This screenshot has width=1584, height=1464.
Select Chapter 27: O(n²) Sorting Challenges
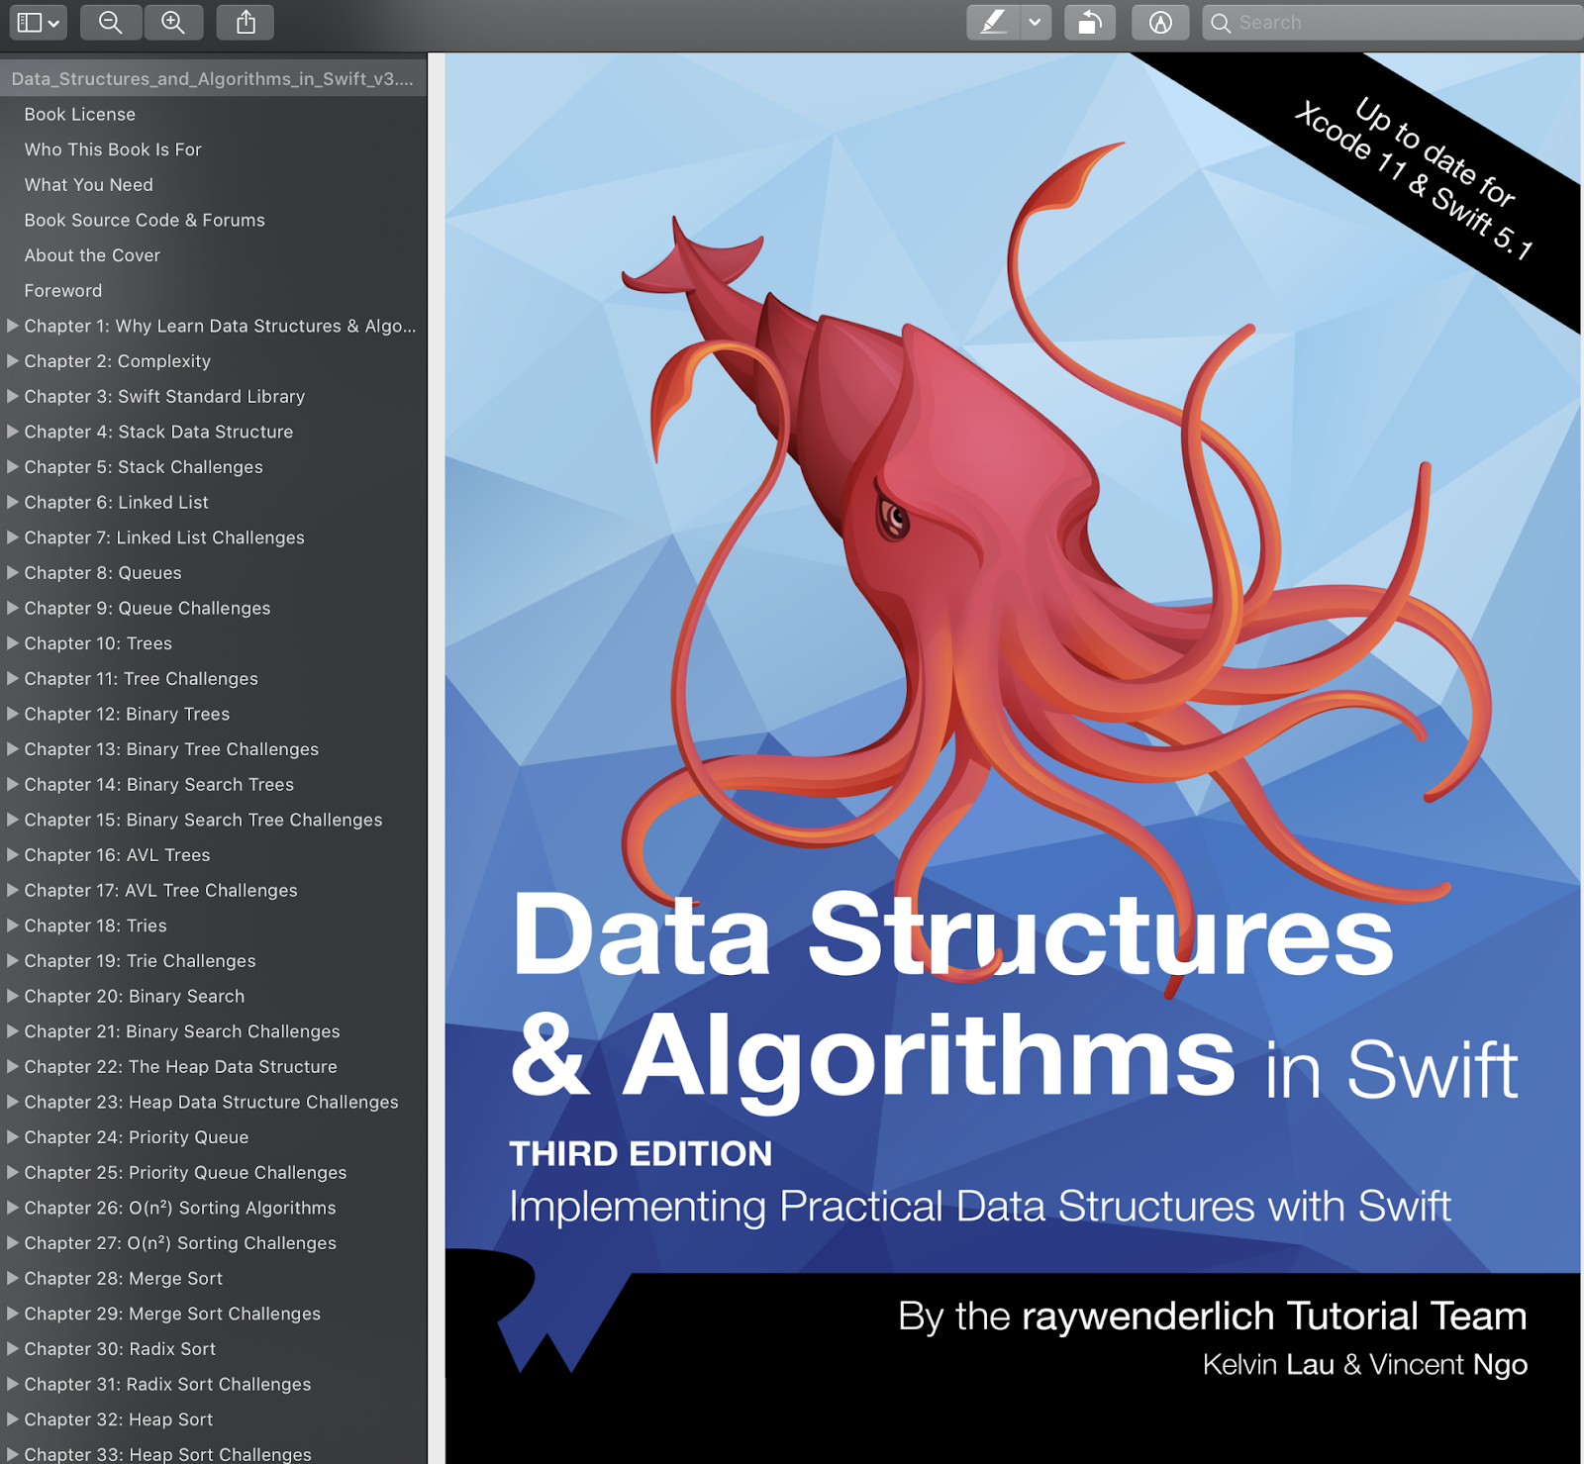click(x=180, y=1243)
